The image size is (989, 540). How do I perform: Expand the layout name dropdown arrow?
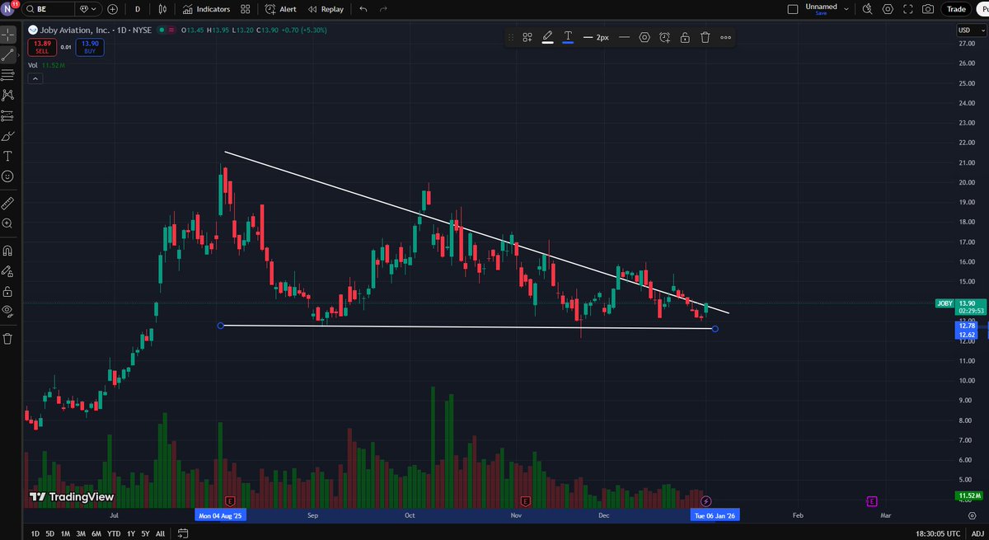[x=846, y=9]
